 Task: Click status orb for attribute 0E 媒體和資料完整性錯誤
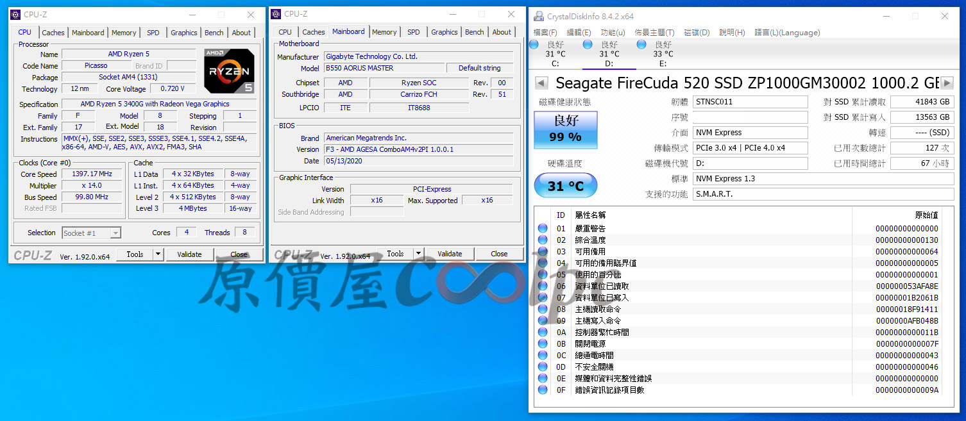pos(543,378)
